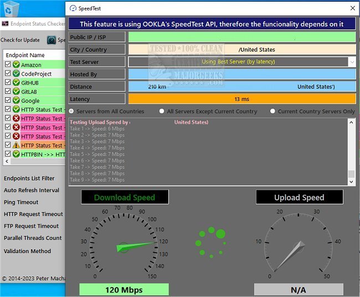Click the Check for Update menu item
360x297 pixels.
coord(20,40)
